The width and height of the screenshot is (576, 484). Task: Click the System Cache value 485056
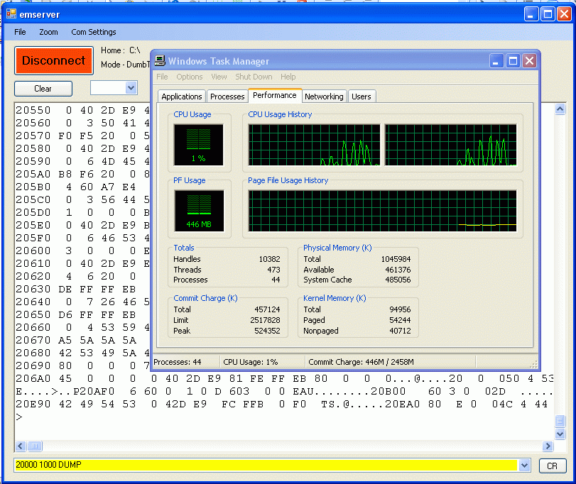pyautogui.click(x=398, y=280)
